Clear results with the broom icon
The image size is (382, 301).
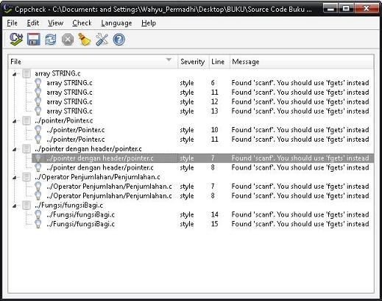(x=85, y=40)
